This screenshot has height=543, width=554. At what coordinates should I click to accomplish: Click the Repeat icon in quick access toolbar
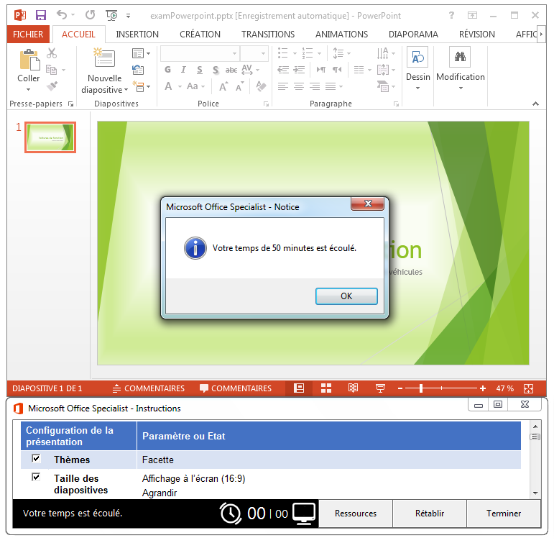[90, 15]
